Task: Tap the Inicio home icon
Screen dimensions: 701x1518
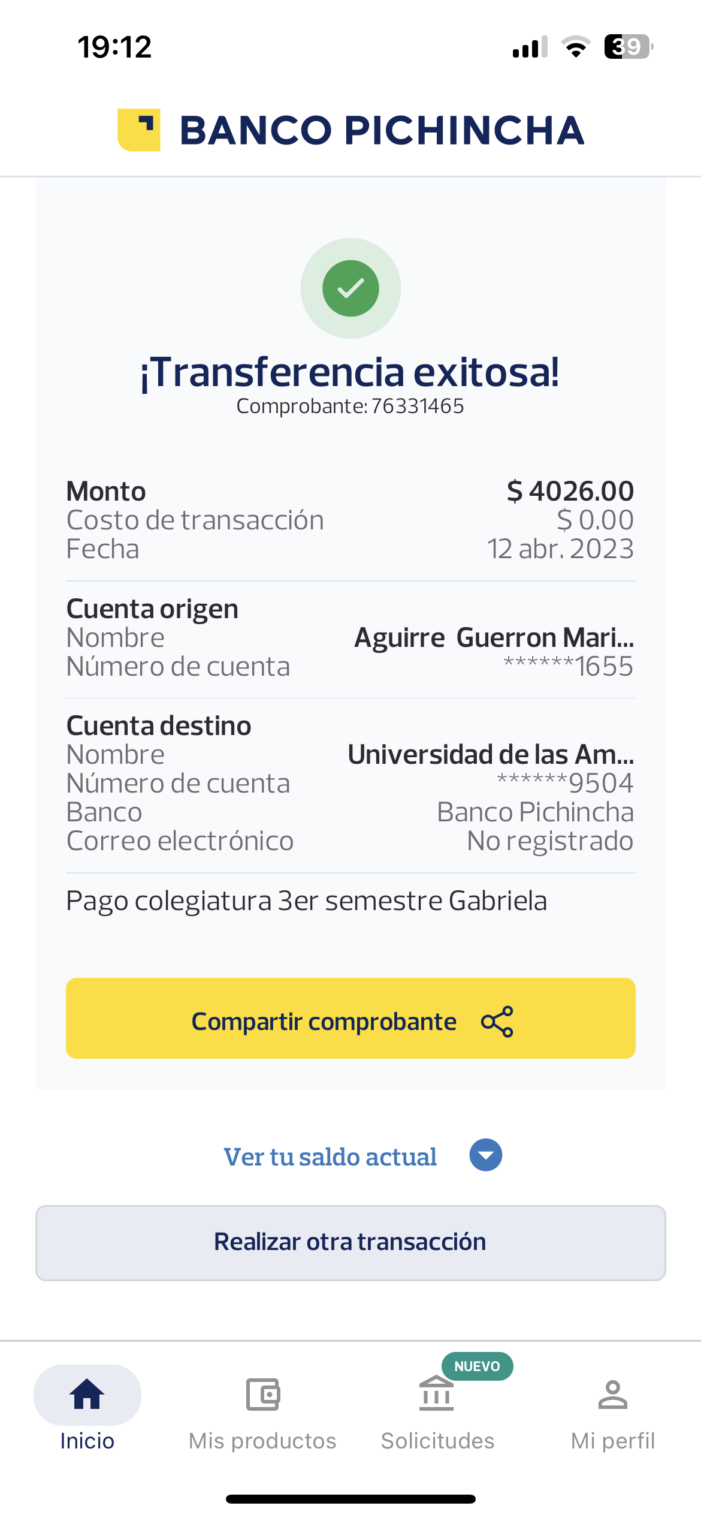Action: point(87,1394)
